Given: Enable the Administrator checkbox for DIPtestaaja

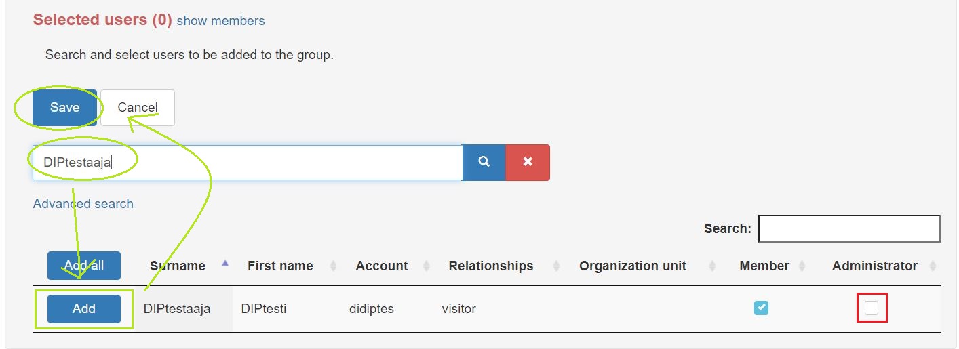Looking at the screenshot, I should (871, 308).
